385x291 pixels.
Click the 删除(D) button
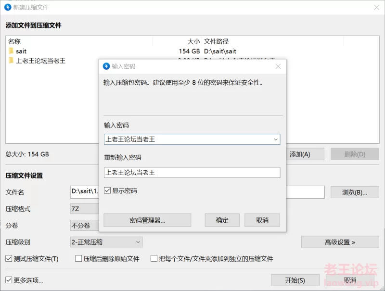355,154
